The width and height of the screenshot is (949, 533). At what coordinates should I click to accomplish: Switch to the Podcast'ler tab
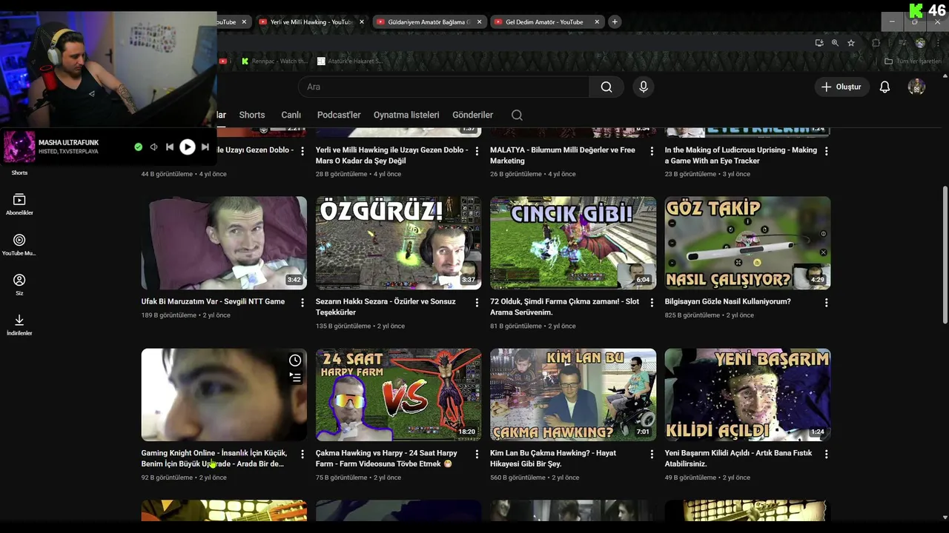339,115
